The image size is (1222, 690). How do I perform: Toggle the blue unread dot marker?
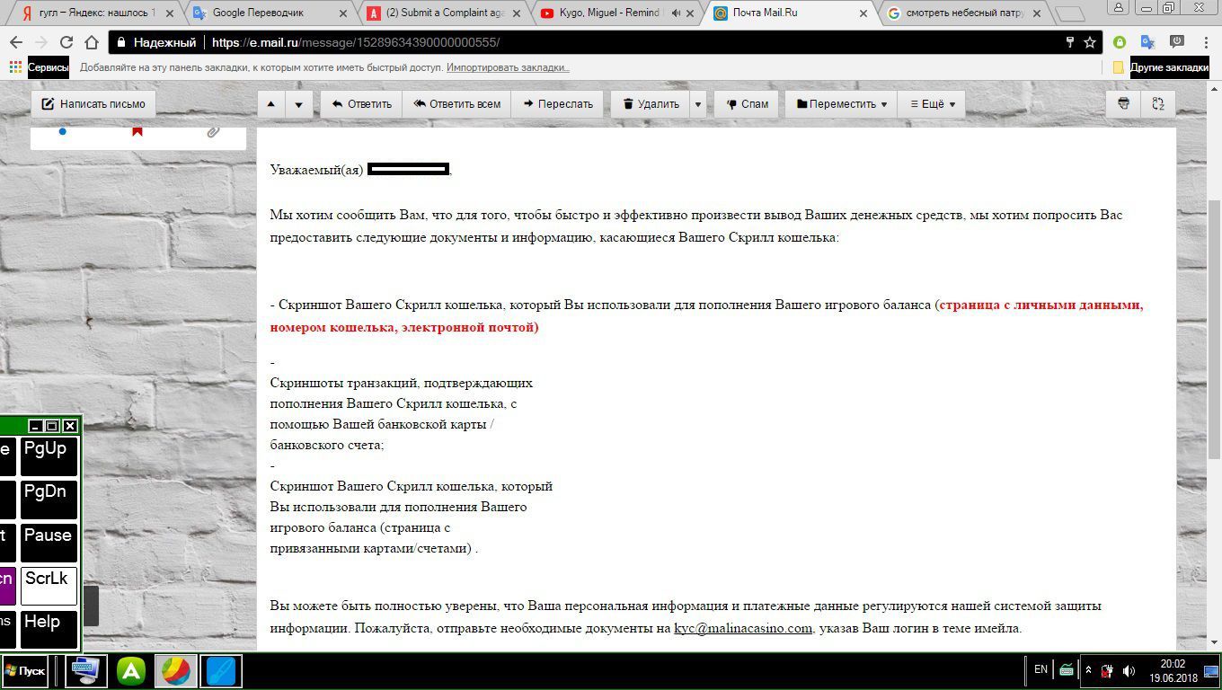62,132
